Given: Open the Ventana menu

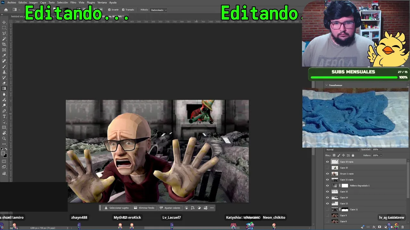Looking at the screenshot, I should click(102, 3).
